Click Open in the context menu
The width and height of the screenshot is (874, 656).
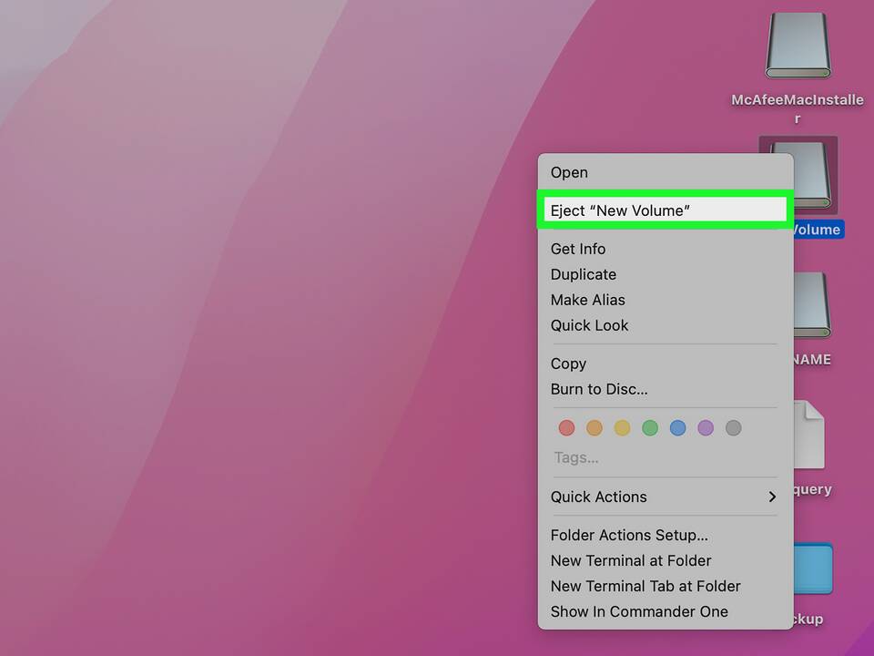569,172
